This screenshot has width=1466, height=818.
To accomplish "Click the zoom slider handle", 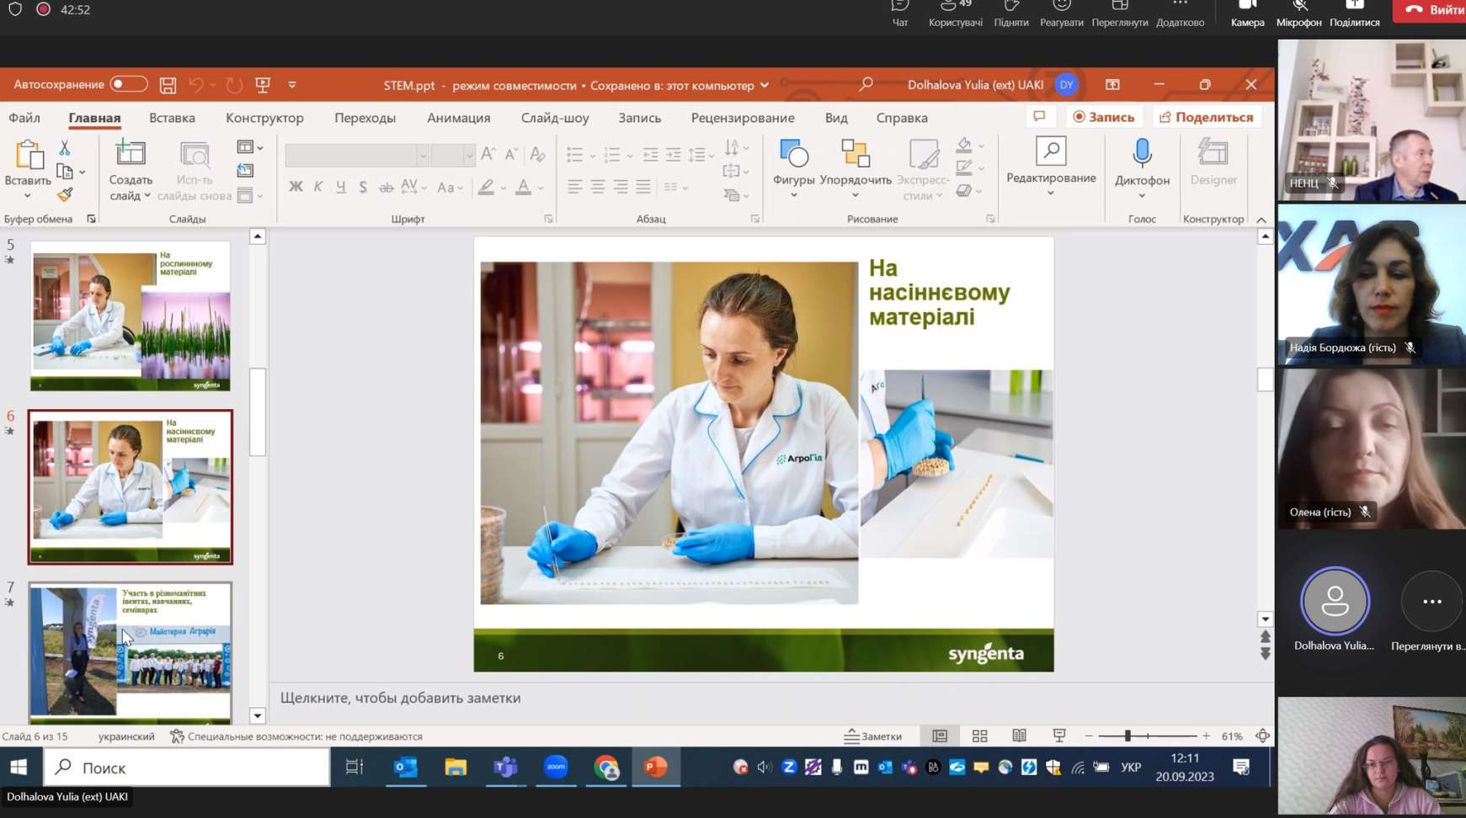I will coord(1127,736).
